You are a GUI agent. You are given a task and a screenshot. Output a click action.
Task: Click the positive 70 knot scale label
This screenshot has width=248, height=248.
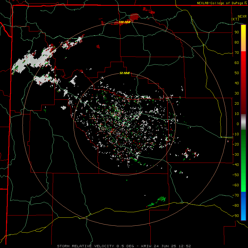tap(237, 53)
